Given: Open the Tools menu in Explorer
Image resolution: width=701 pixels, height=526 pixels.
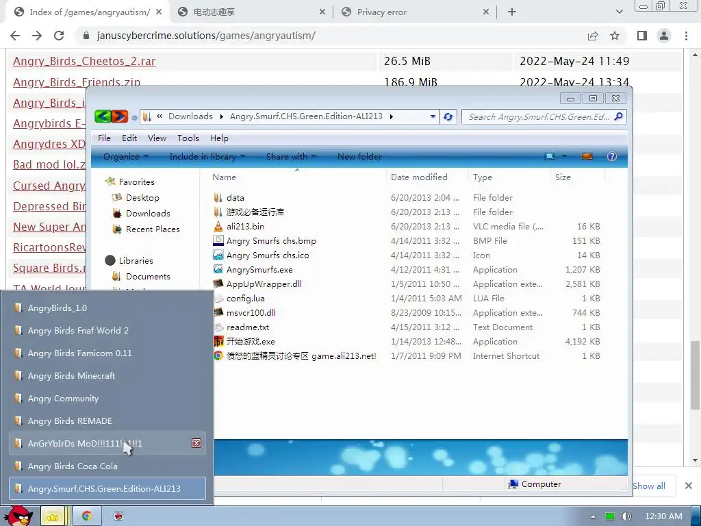Looking at the screenshot, I should (188, 138).
